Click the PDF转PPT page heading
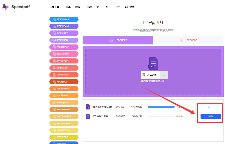The image size is (225, 144). pos(153,23)
